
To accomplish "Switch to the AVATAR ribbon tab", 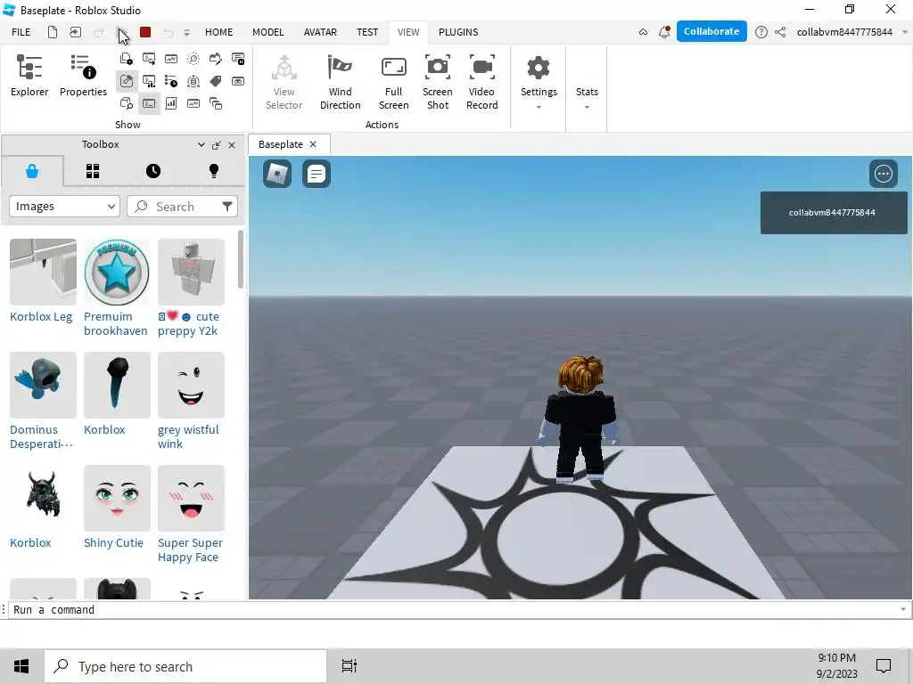I will click(320, 32).
